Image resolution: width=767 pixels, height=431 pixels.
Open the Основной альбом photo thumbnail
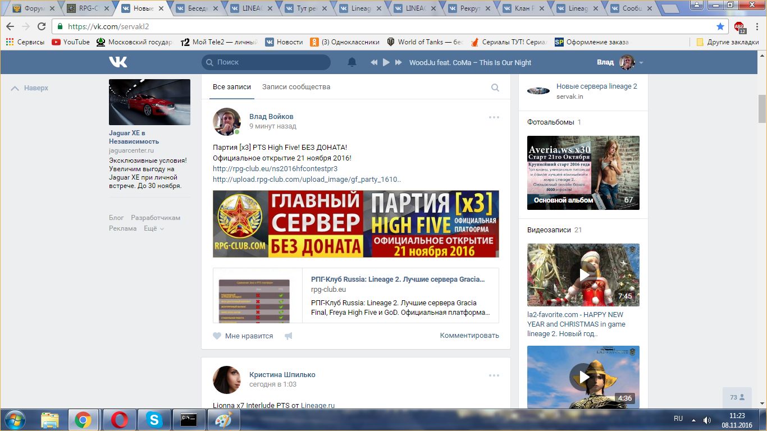click(583, 173)
